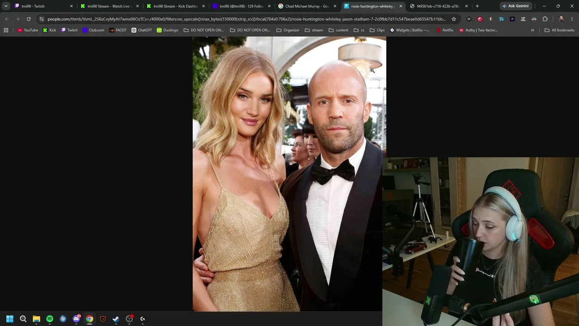Open a new browser tab
The width and height of the screenshot is (579, 326).
coord(477,6)
